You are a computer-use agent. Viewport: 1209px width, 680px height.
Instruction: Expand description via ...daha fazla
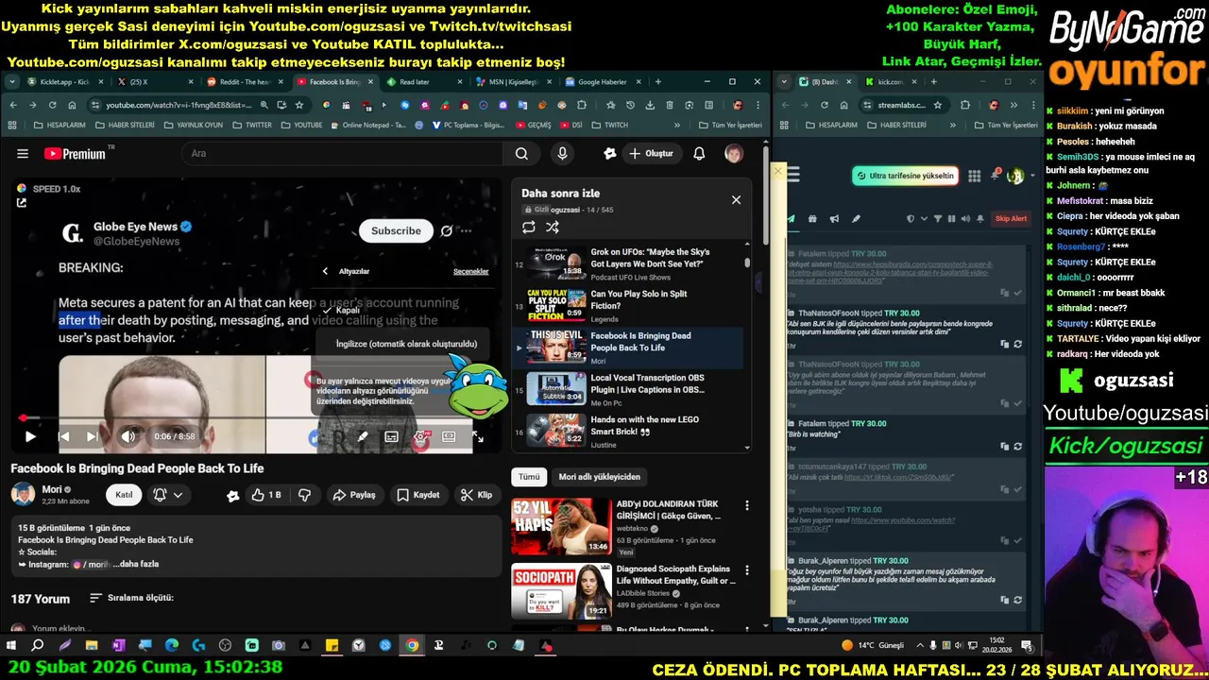(x=135, y=564)
